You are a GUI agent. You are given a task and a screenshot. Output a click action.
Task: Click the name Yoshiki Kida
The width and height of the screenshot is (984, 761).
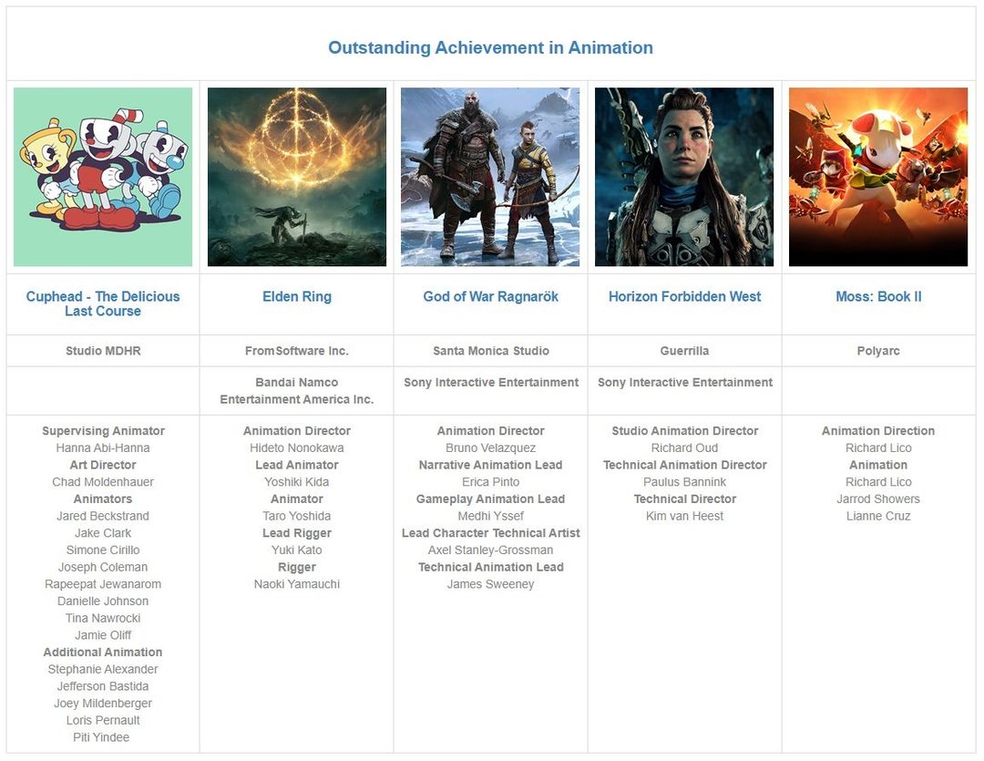(x=297, y=481)
